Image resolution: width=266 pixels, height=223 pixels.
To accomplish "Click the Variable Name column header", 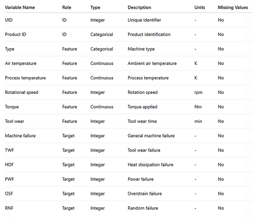I will (x=20, y=7).
